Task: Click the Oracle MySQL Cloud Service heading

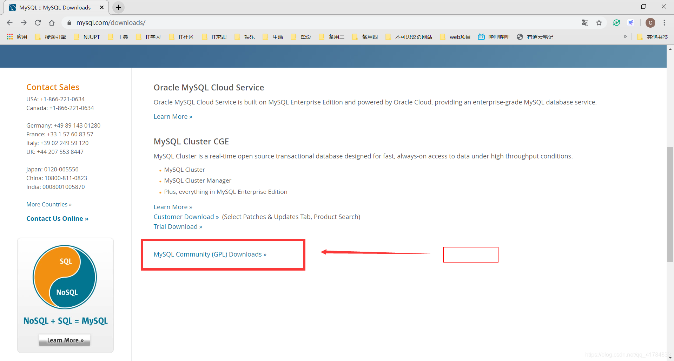Action: click(209, 88)
